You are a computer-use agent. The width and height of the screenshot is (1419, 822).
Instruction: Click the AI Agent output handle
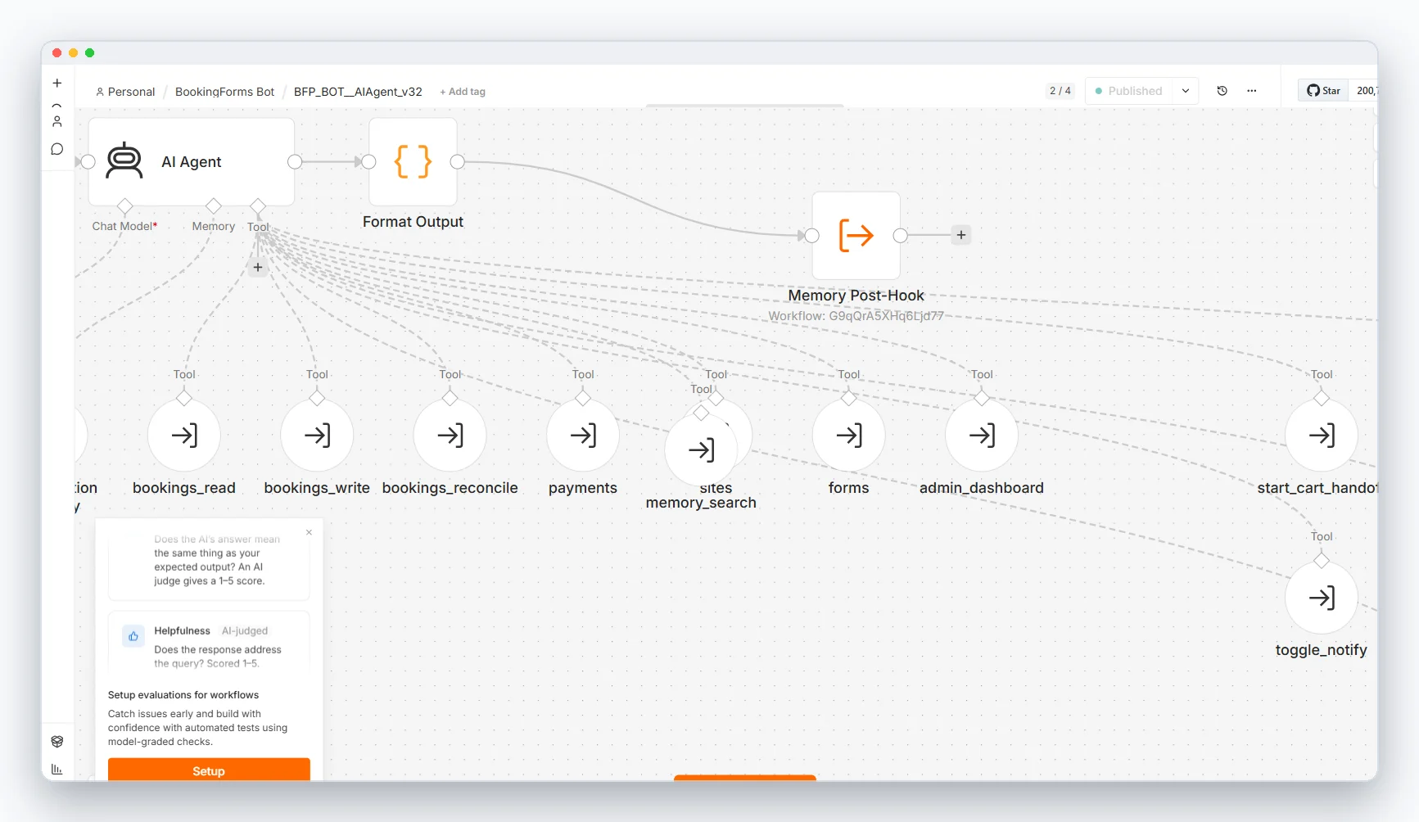pos(295,162)
